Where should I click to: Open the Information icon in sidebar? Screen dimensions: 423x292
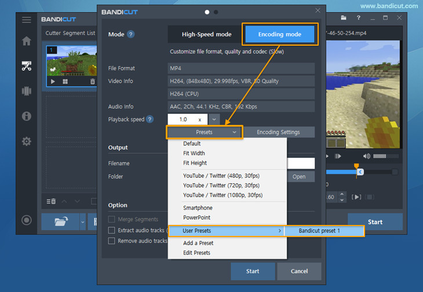26,116
